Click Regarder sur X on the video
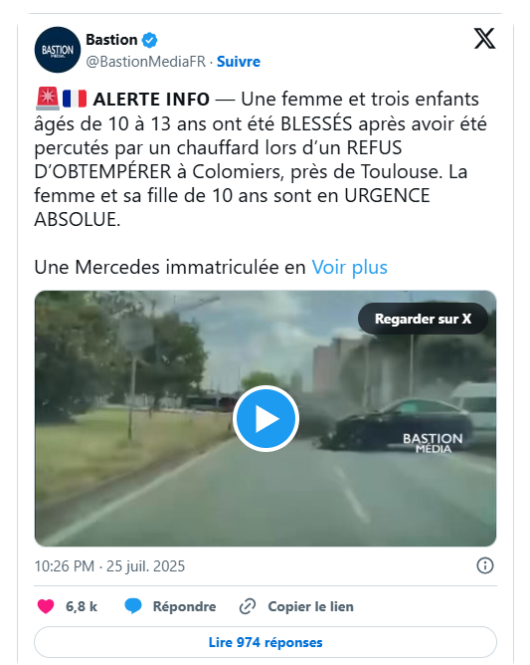The image size is (530, 665). point(423,319)
